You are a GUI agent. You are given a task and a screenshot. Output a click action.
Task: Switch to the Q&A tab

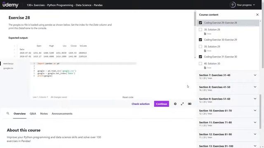(x=33, y=113)
